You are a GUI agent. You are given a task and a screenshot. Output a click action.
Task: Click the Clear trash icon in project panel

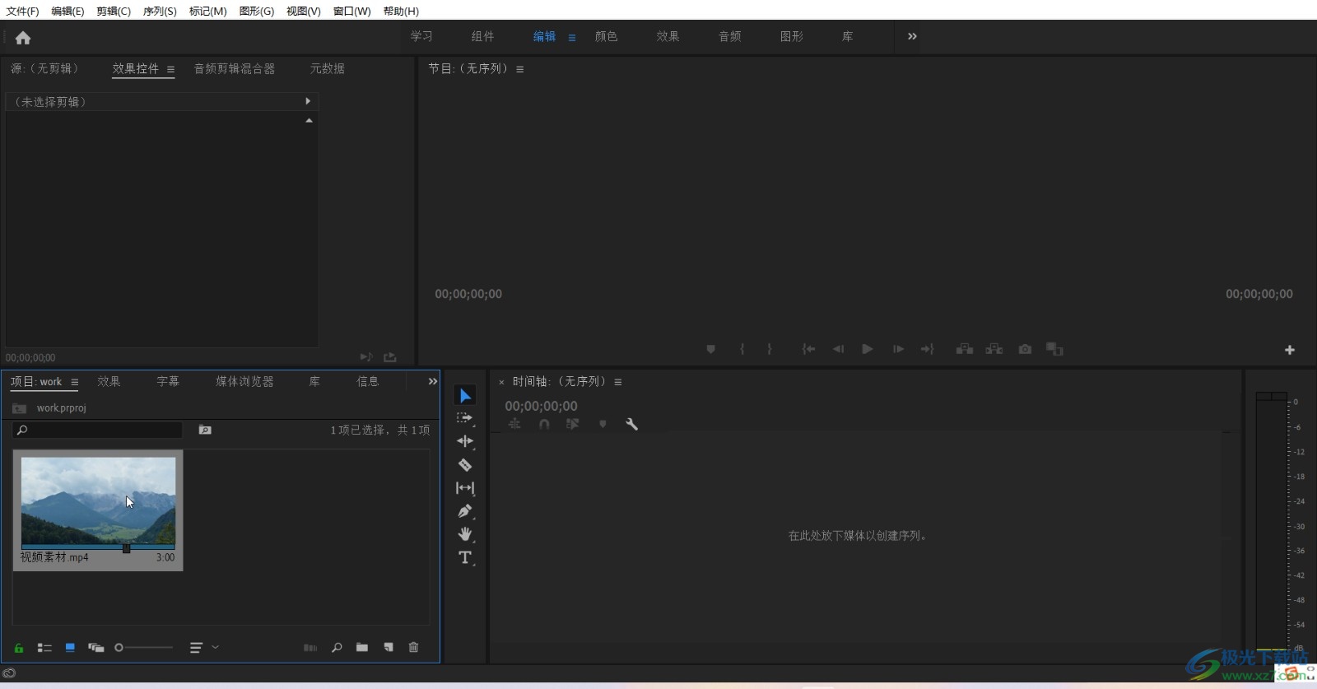413,648
